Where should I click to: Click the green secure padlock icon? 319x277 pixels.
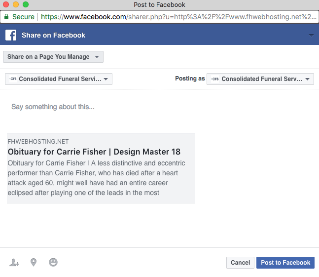(x=6, y=16)
